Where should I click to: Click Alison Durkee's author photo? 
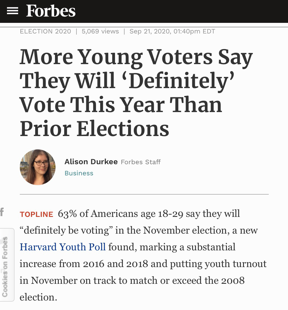click(37, 167)
